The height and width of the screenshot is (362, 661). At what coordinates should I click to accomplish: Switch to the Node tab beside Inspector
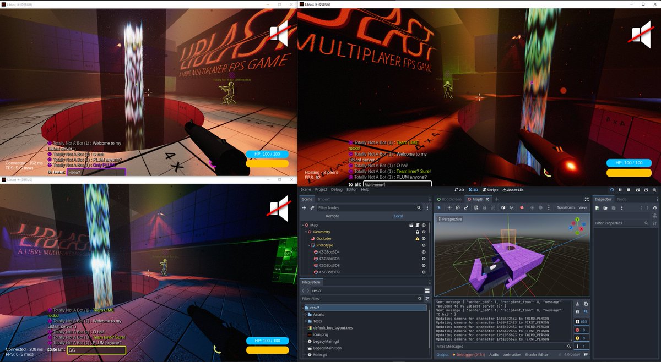[621, 199]
